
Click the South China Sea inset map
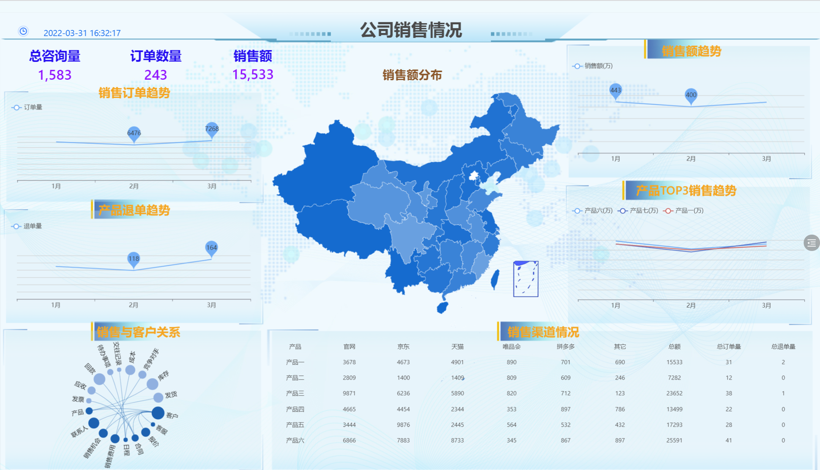(526, 279)
